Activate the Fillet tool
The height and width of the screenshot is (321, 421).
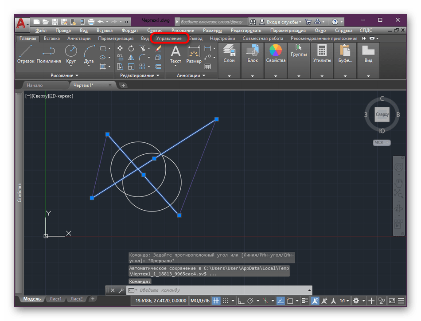(142, 57)
